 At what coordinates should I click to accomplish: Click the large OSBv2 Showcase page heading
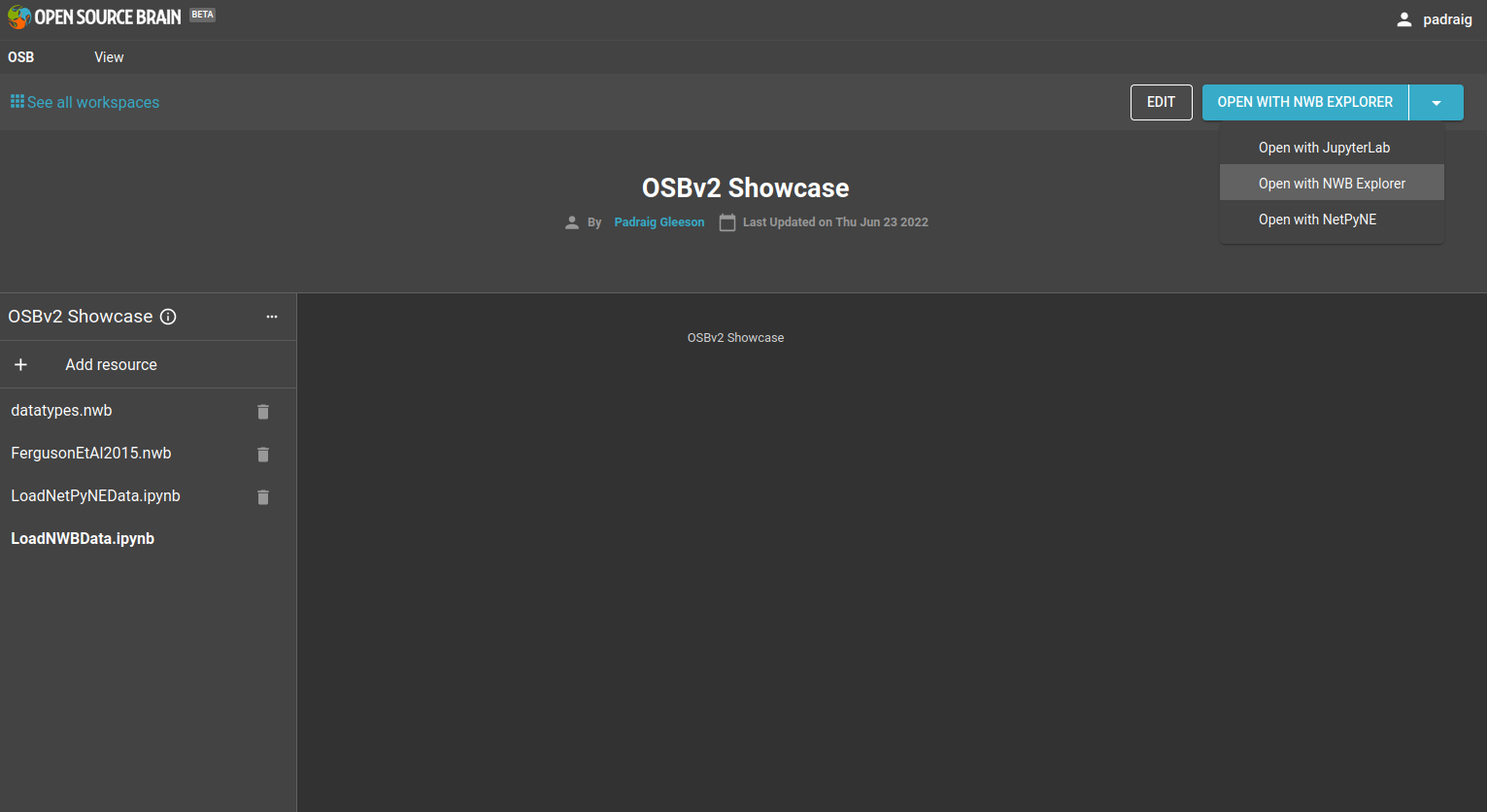(x=746, y=187)
